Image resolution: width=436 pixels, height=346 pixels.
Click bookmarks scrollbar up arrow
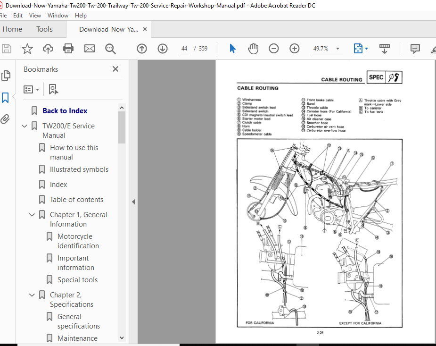pyautogui.click(x=122, y=108)
